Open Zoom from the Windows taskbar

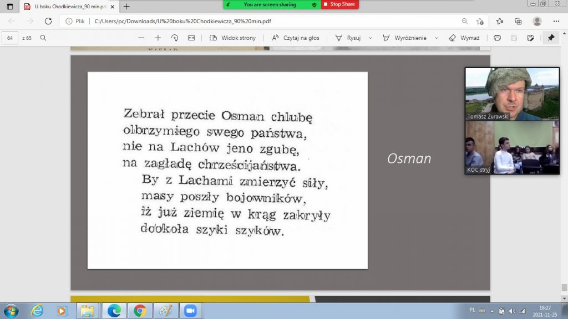coord(190,310)
